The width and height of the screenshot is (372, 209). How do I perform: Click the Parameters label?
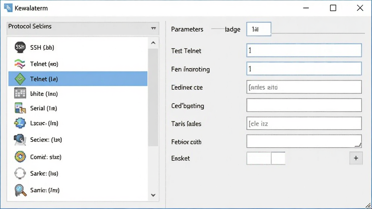click(x=187, y=29)
